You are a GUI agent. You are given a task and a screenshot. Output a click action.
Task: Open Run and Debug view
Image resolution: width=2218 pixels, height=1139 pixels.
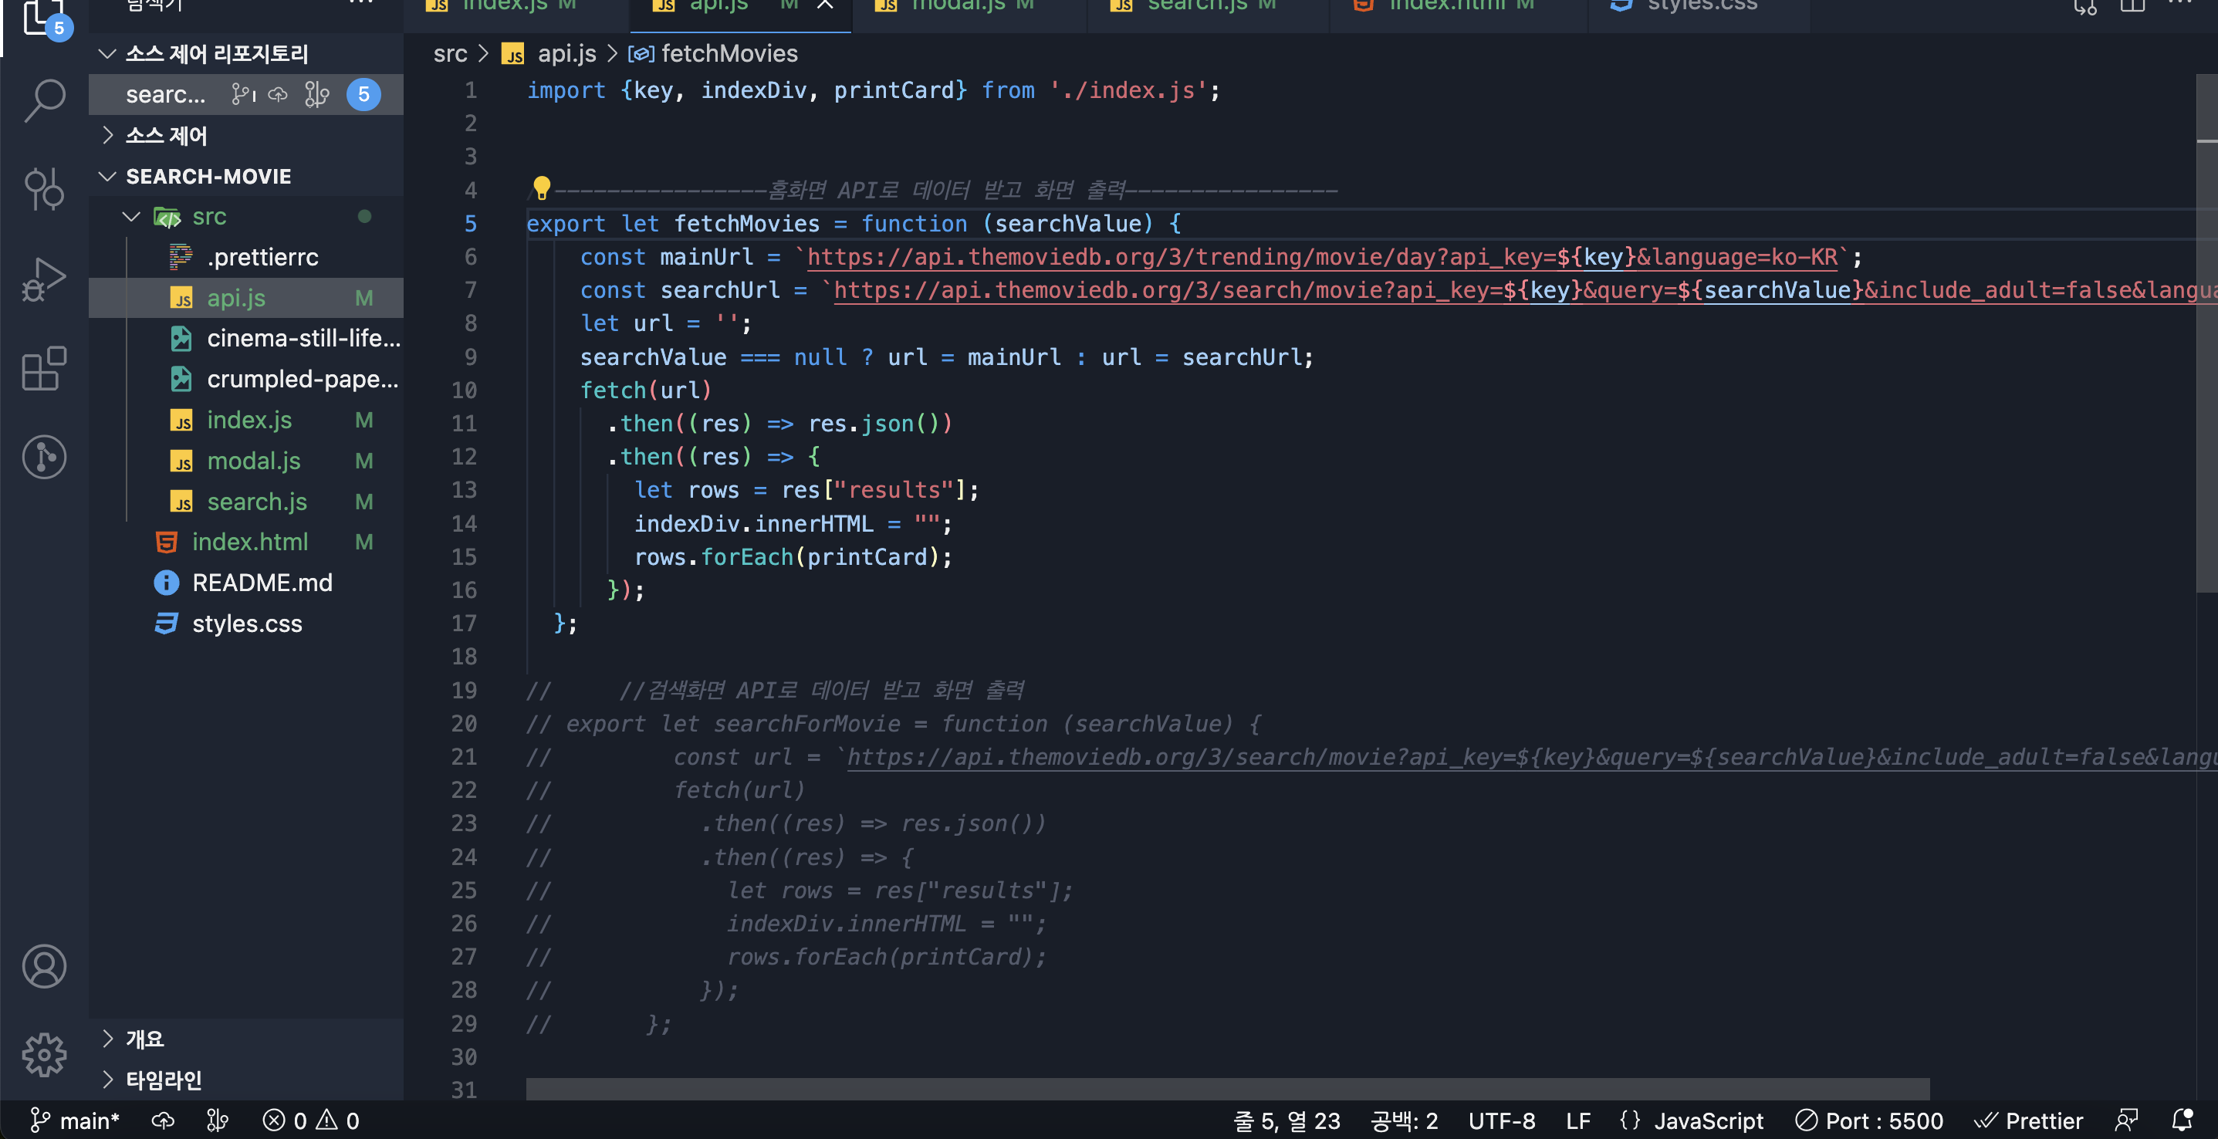coord(44,279)
